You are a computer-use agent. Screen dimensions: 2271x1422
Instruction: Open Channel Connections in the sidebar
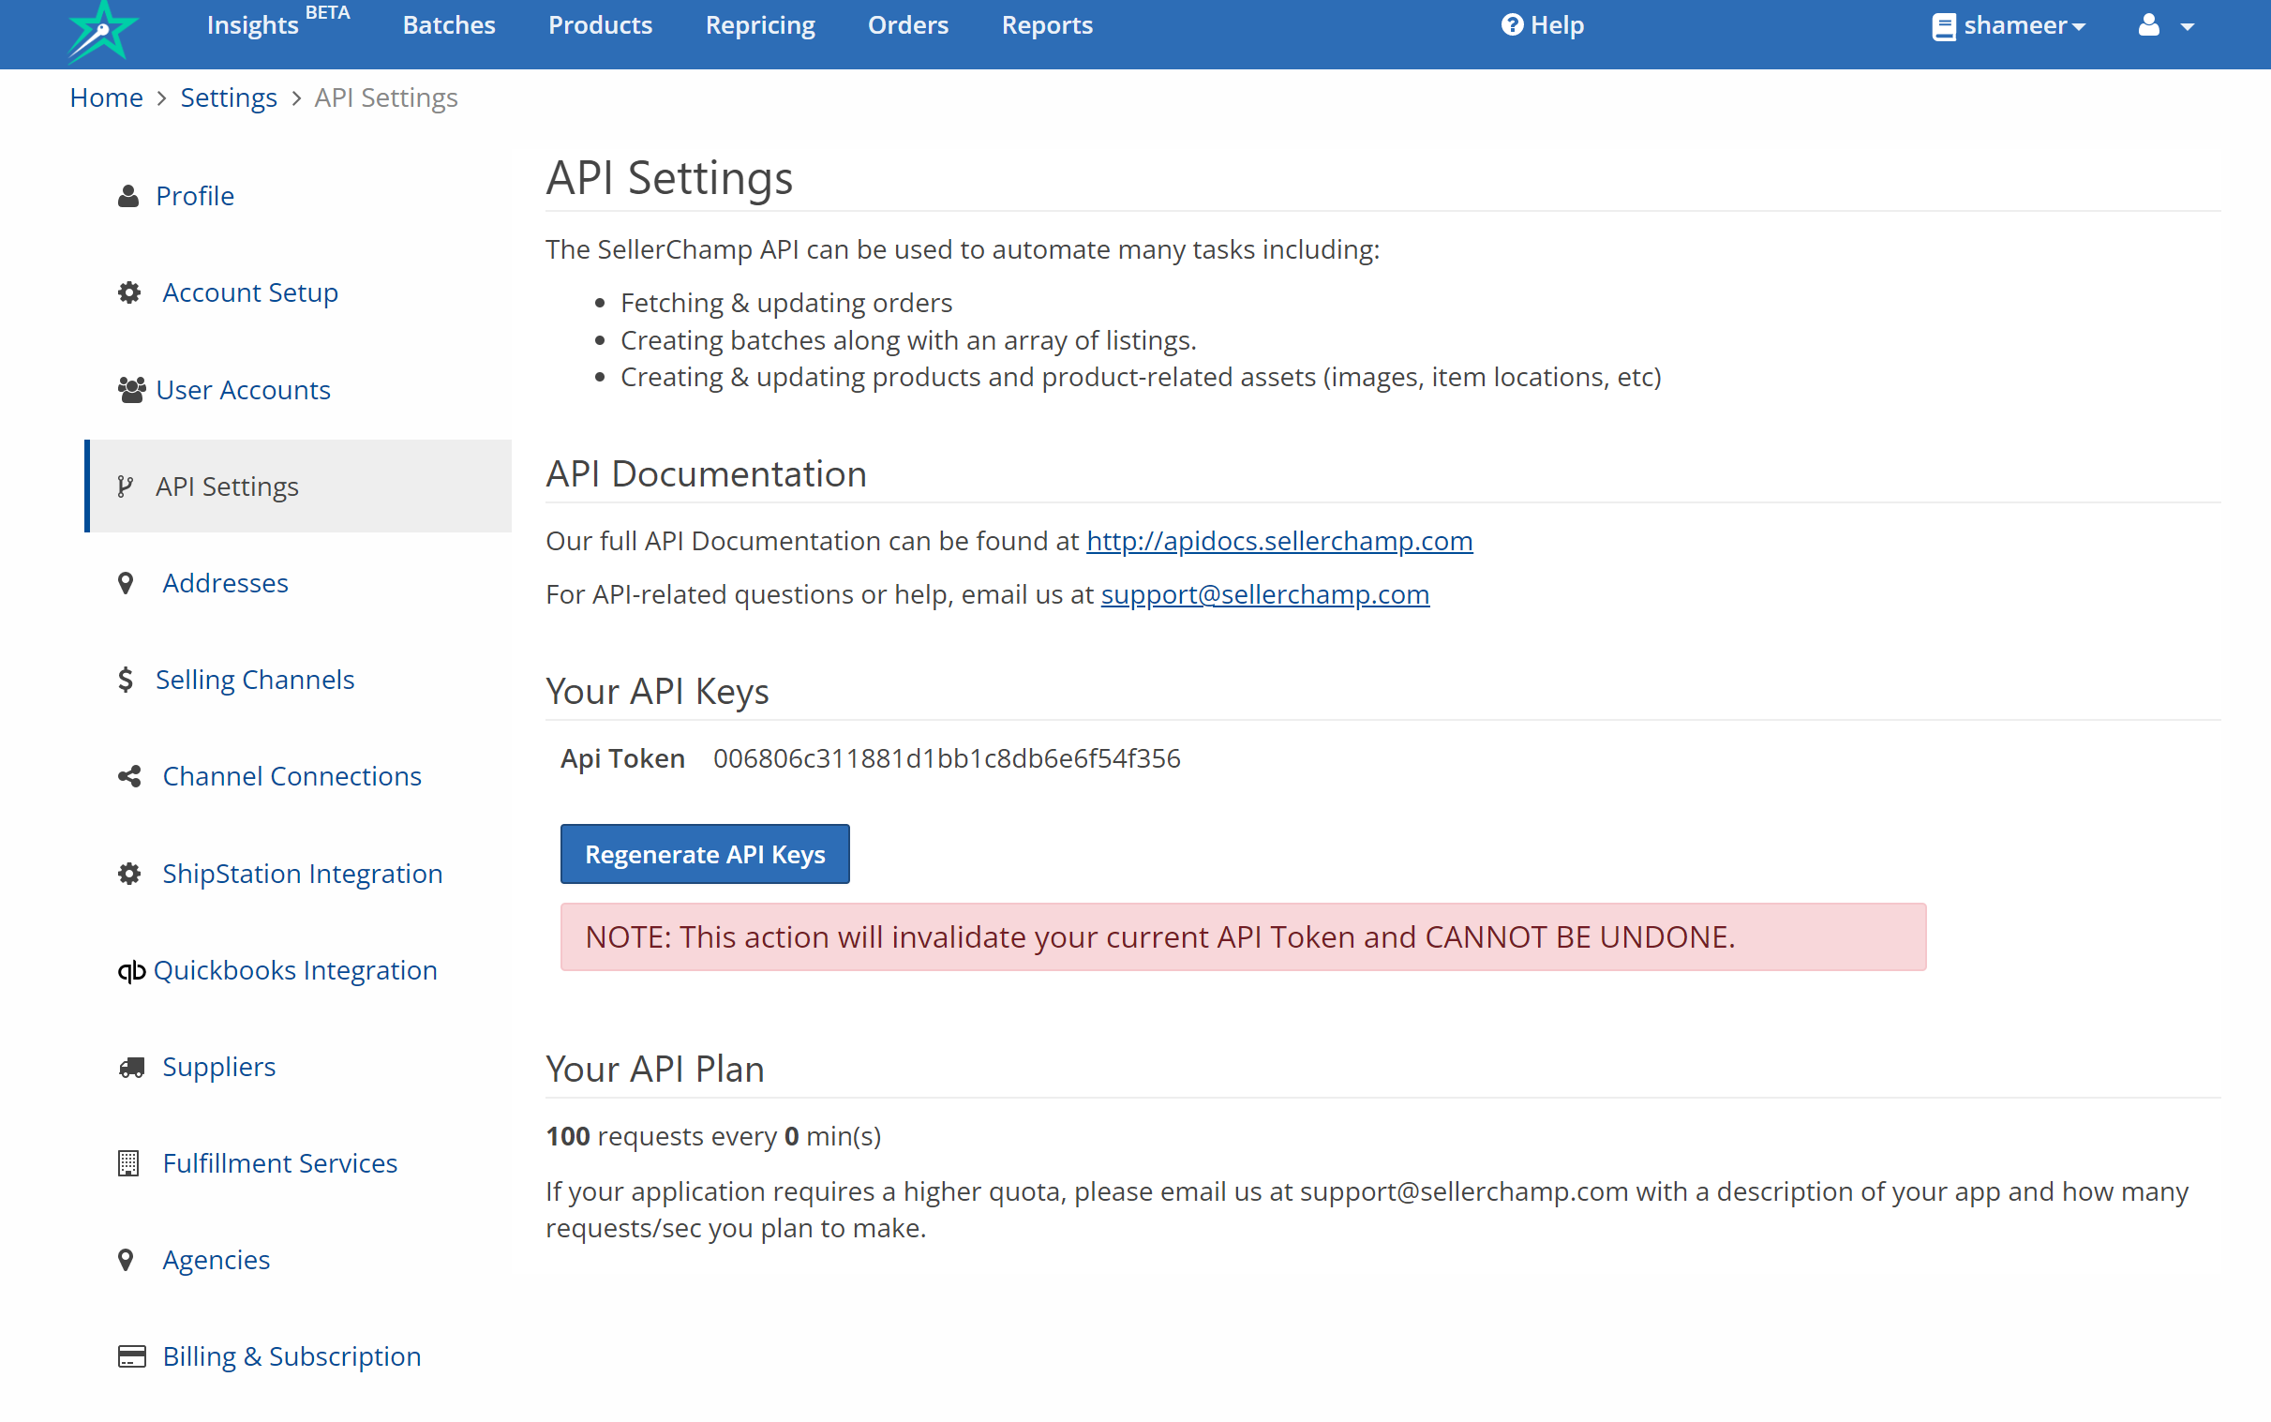(291, 776)
